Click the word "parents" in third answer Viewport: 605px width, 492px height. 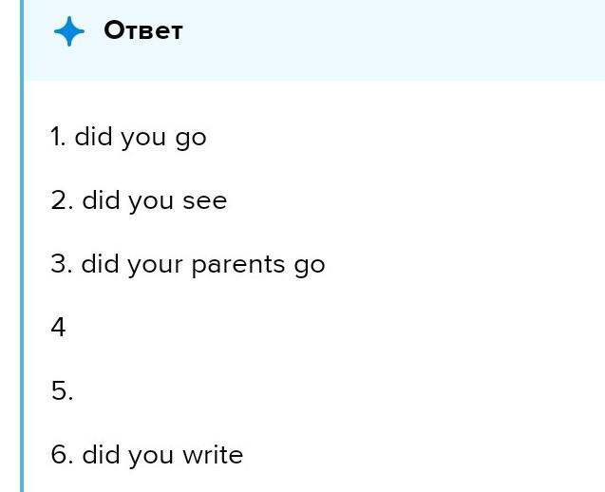coord(235,265)
